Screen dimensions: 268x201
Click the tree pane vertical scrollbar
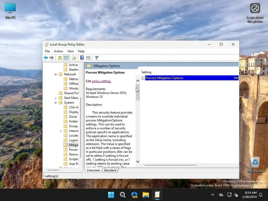click(x=81, y=127)
